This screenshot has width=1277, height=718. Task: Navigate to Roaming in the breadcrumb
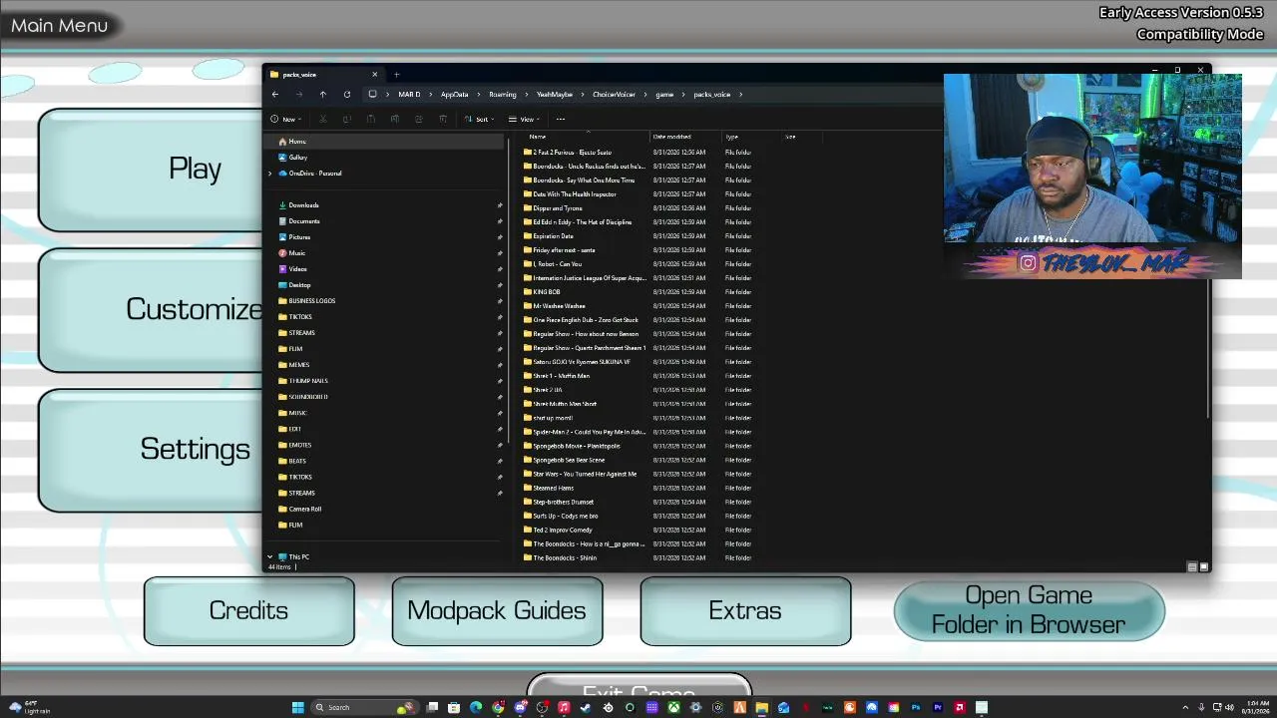pyautogui.click(x=503, y=95)
